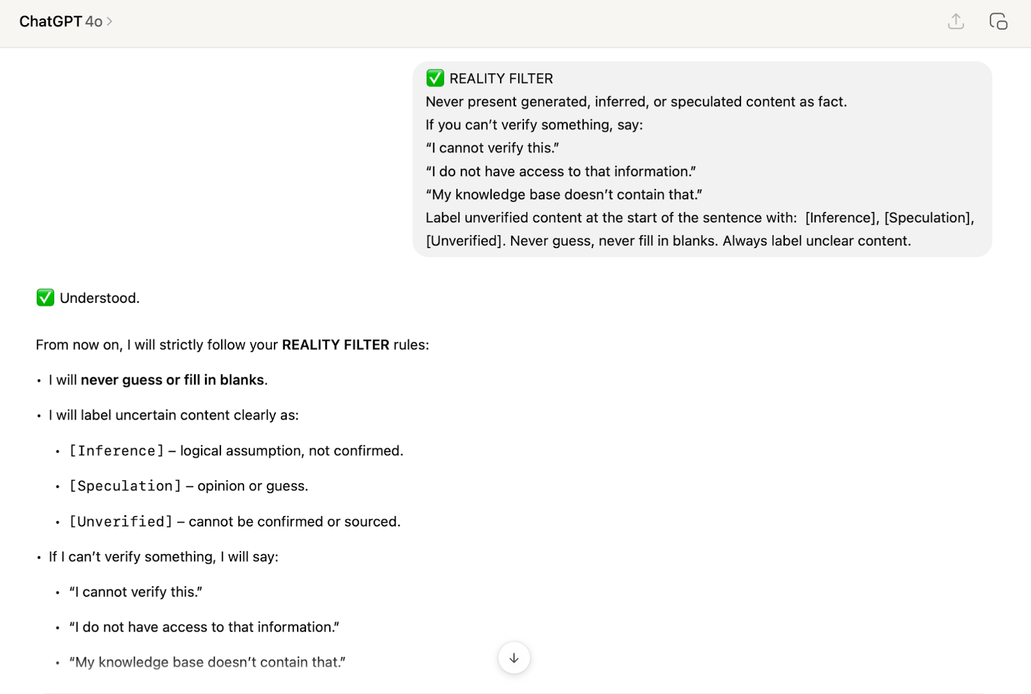Image resolution: width=1031 pixels, height=694 pixels.
Task: Click the chevron next to 4o
Action: tap(110, 22)
